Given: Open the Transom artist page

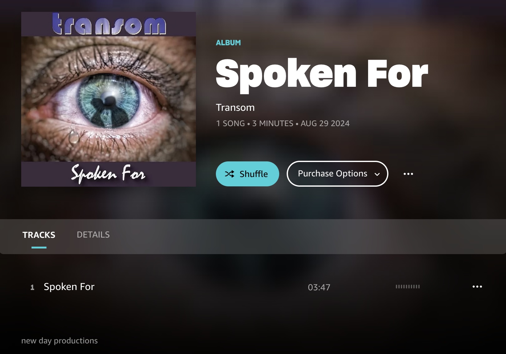Looking at the screenshot, I should coord(235,107).
